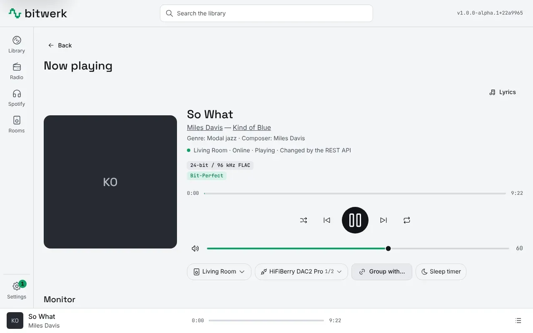The image size is (533, 333).
Task: Skip to the previous track
Action: click(x=327, y=220)
